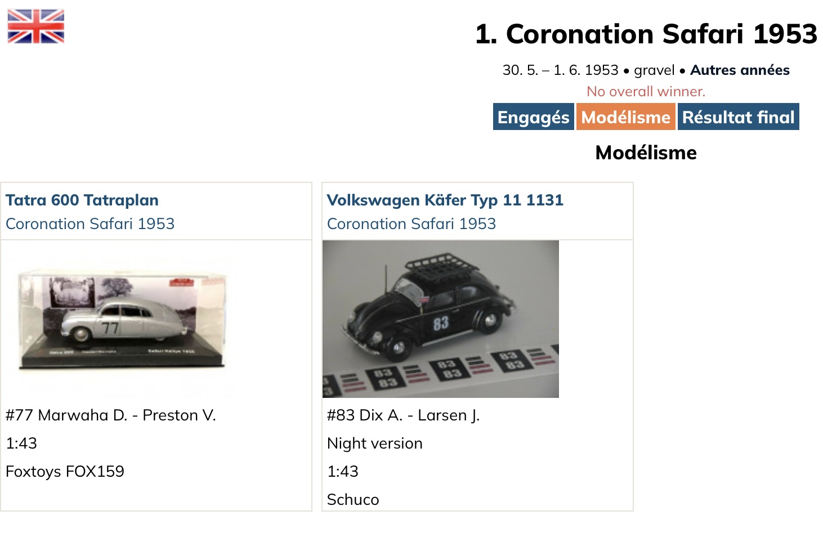823x533 pixels.
Task: Click the Night version note
Action: pos(374,443)
